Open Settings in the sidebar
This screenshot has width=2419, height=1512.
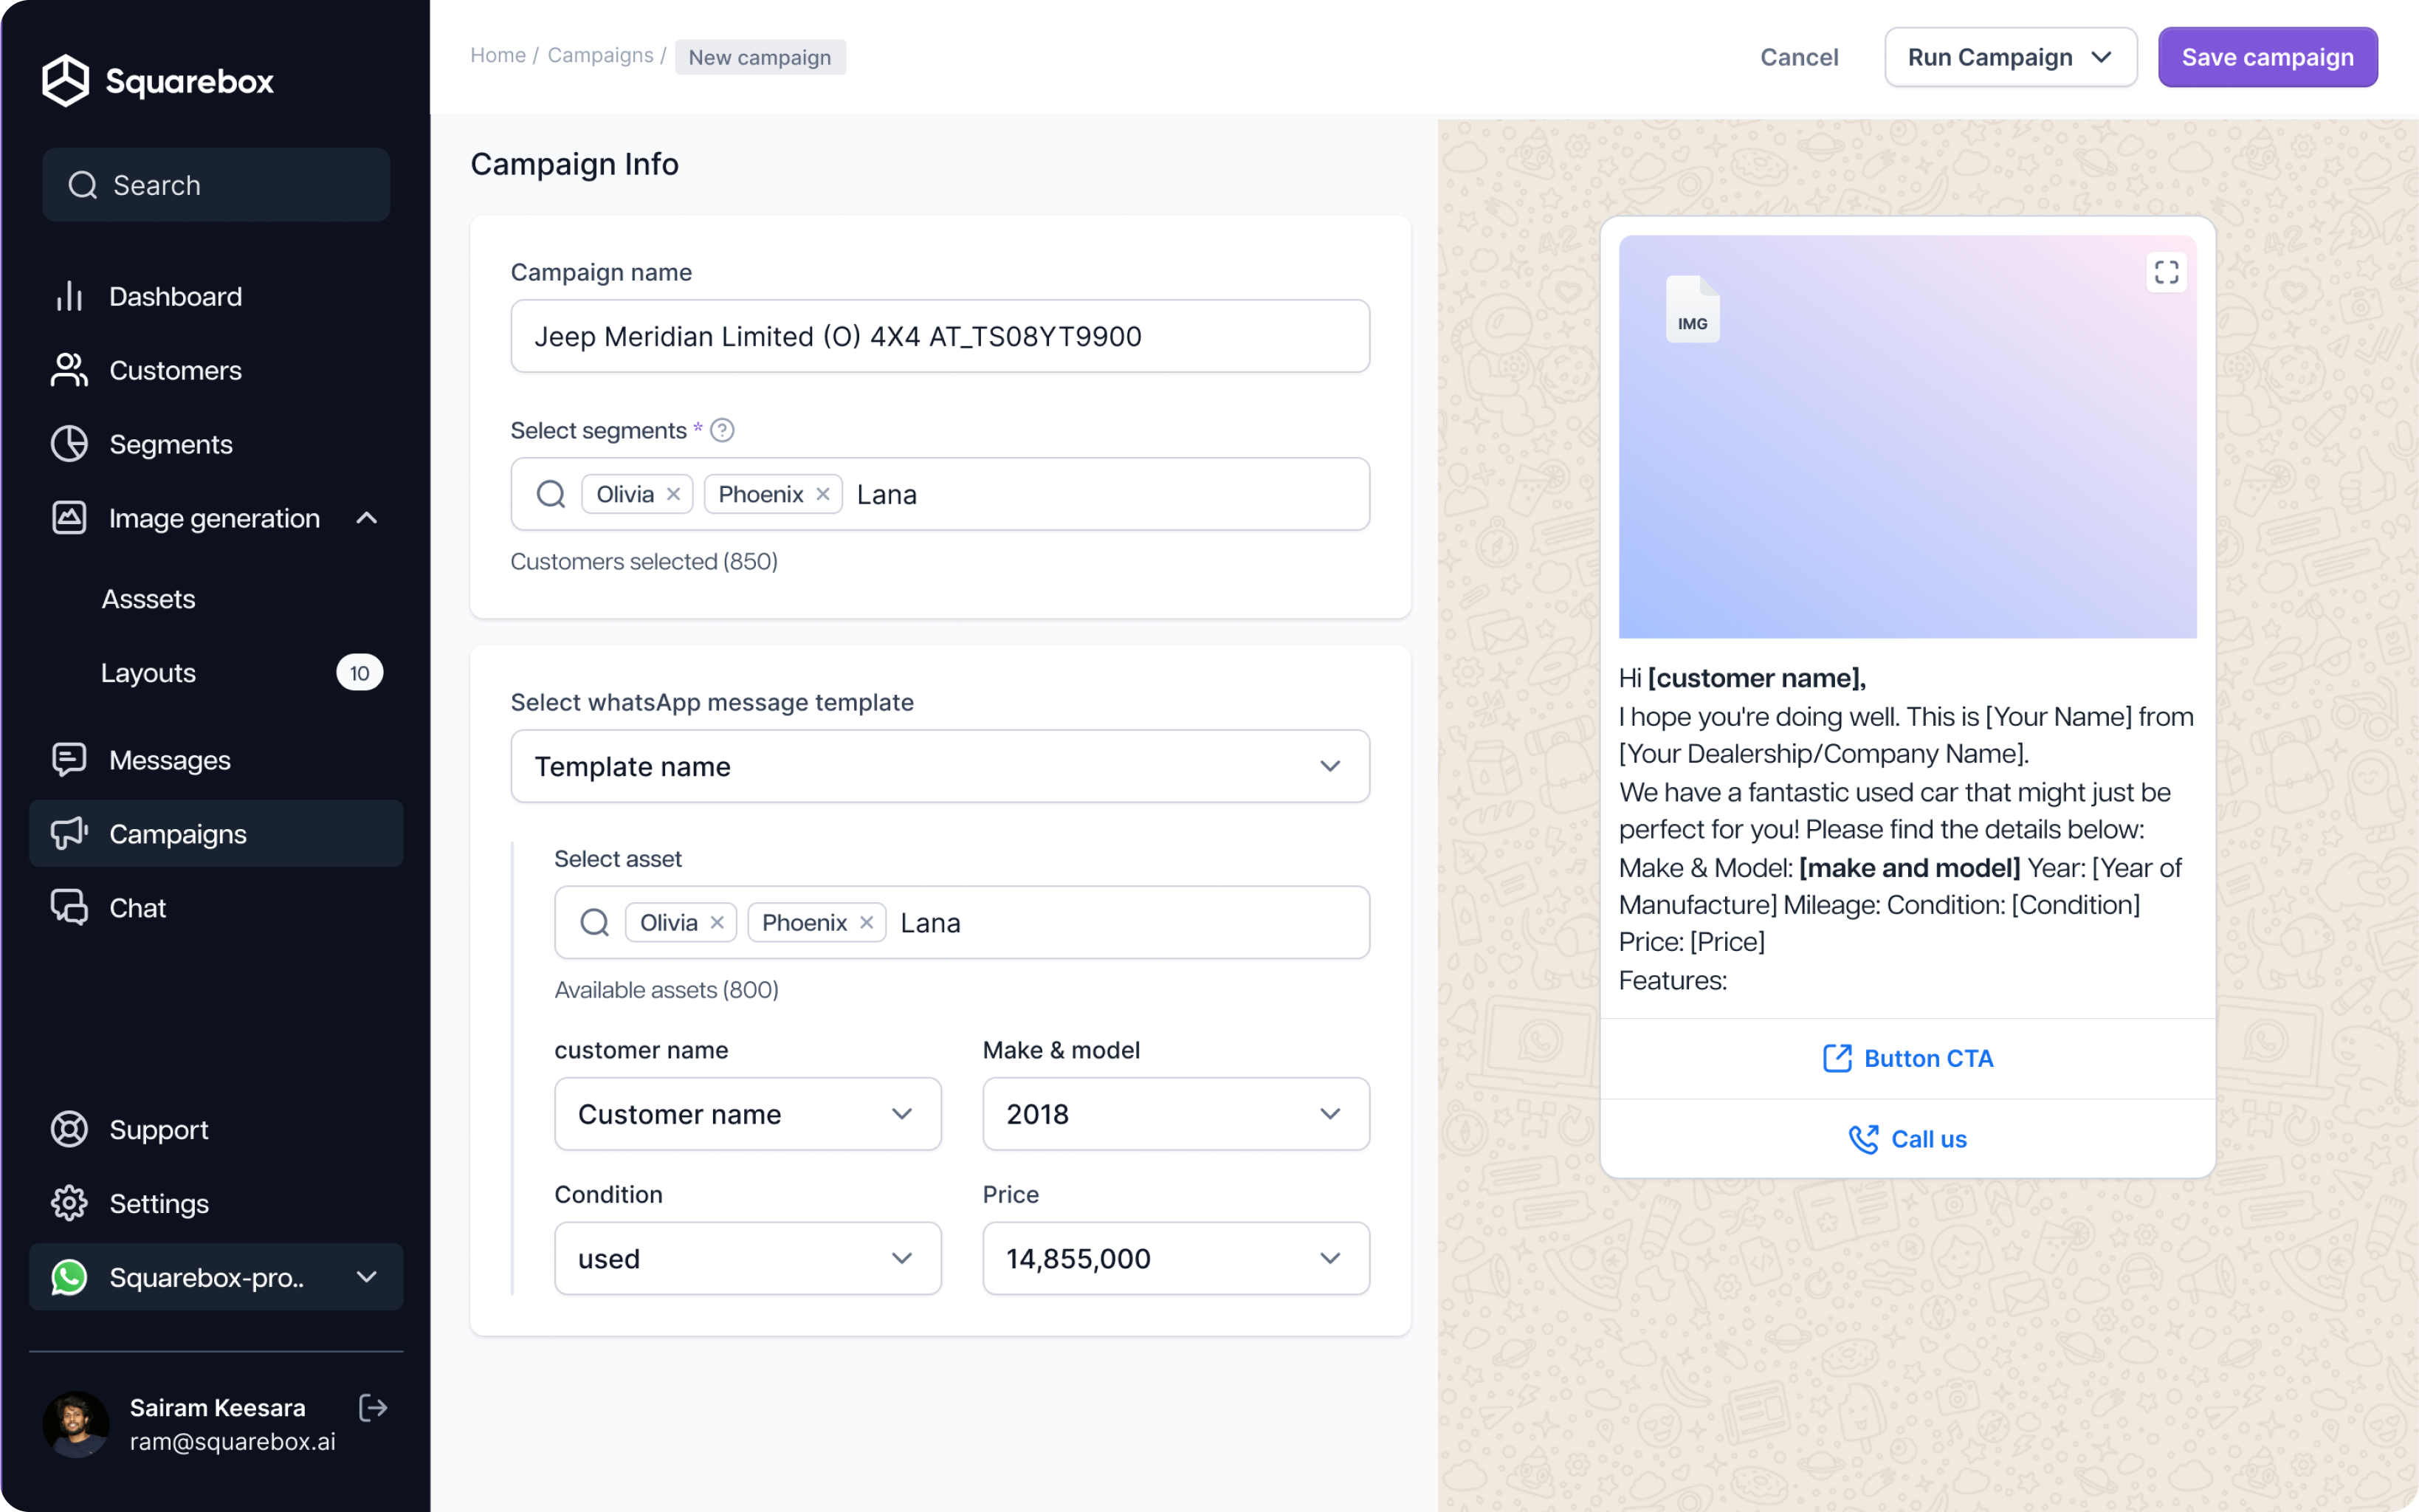click(158, 1203)
